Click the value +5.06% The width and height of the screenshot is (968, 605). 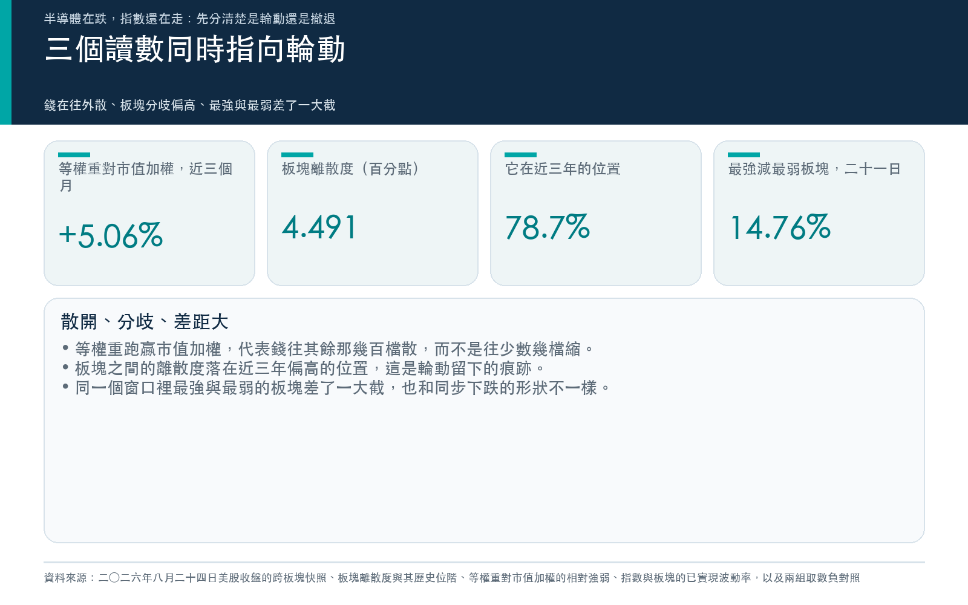(111, 236)
